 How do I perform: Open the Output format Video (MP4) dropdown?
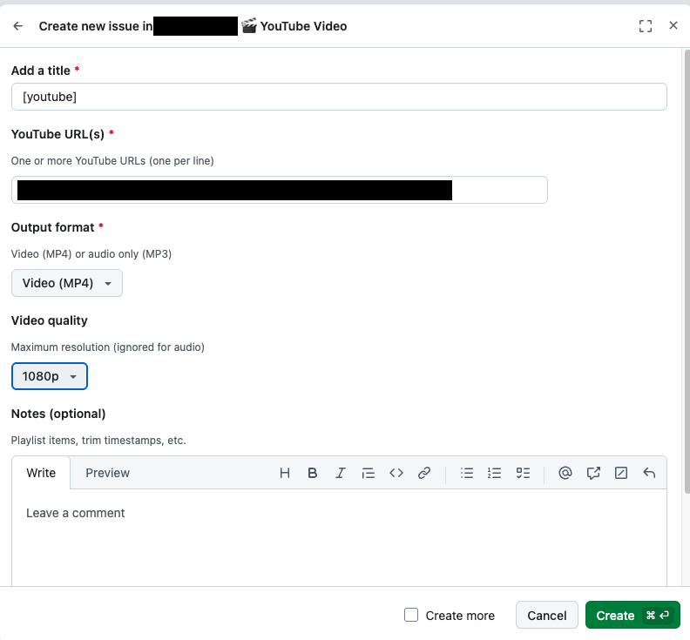[x=67, y=283]
